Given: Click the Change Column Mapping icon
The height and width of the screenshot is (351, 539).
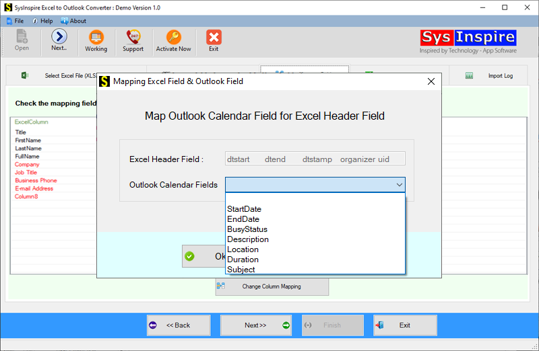Looking at the screenshot, I should click(221, 286).
